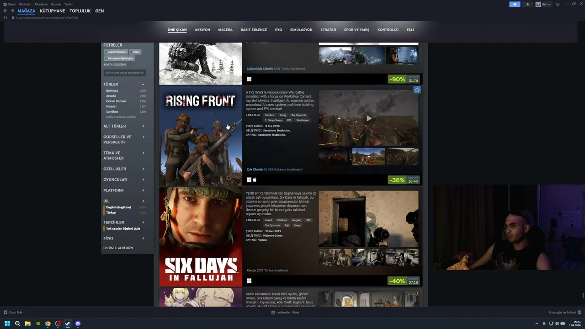Open the Rising Front cover image
This screenshot has width=585, height=329.
201,136
